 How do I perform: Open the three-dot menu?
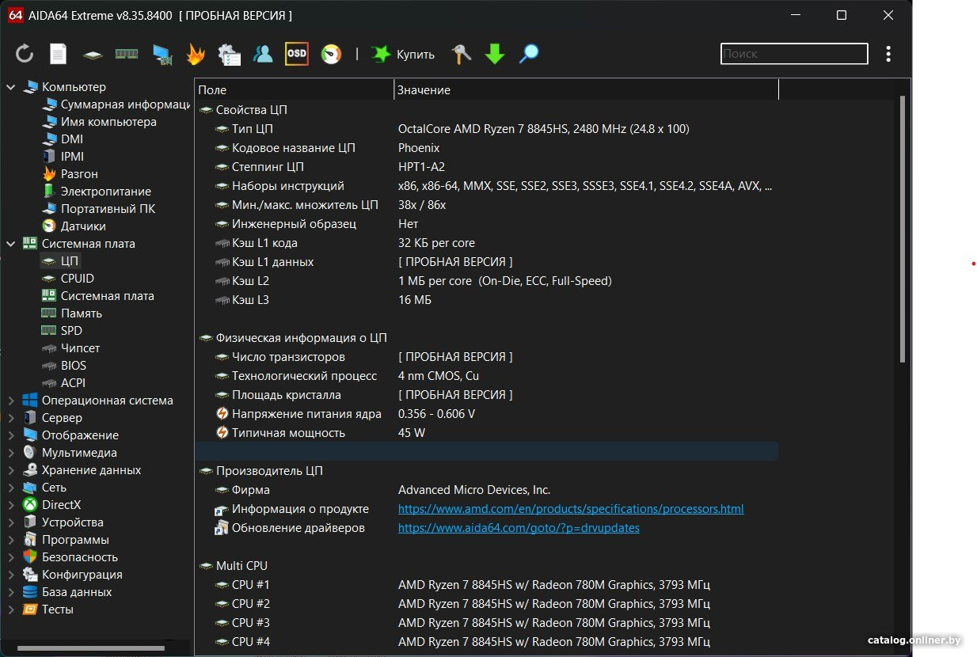pos(888,54)
